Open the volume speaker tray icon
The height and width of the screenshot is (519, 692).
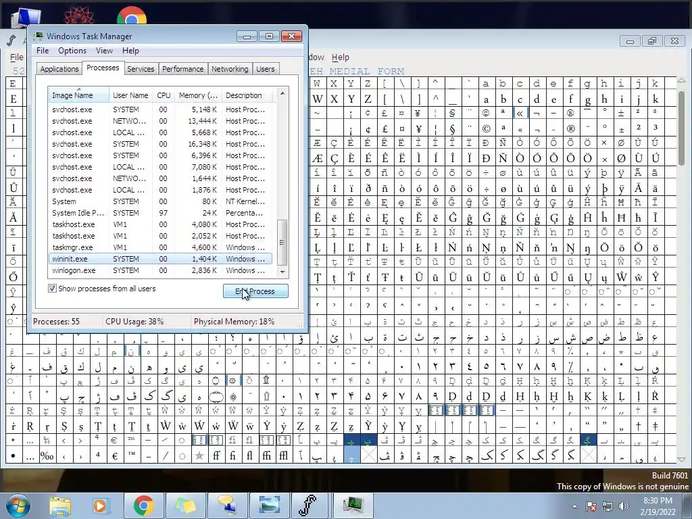[624, 506]
